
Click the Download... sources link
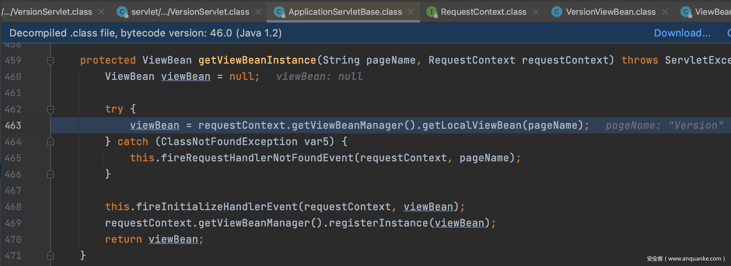pyautogui.click(x=682, y=33)
